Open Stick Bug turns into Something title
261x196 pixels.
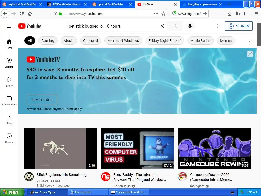[x=61, y=175]
